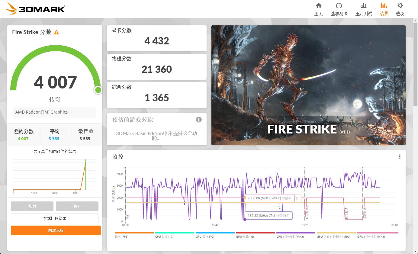The image size is (418, 254).
Task: Open the 主页 home icon
Action: point(318,5)
